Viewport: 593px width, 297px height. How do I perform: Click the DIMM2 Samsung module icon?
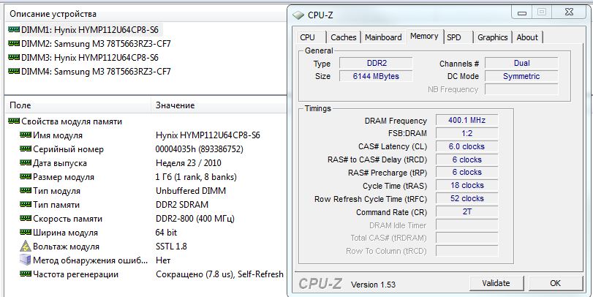pyautogui.click(x=14, y=44)
